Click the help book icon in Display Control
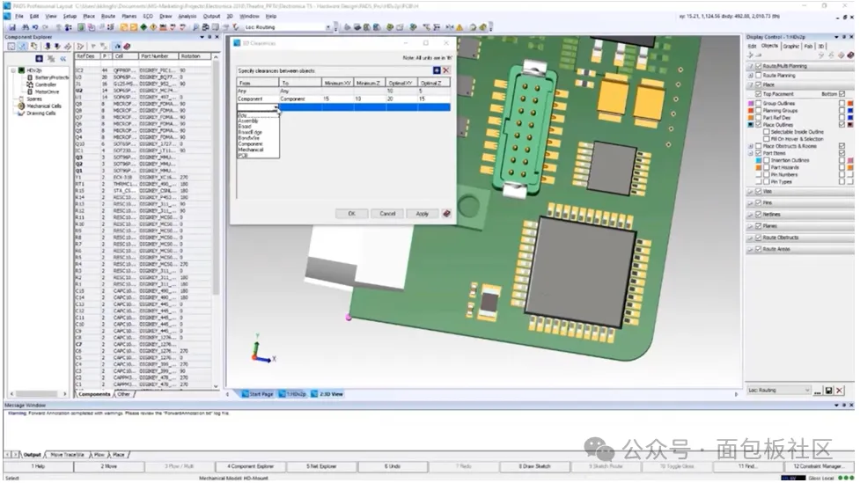 pos(850,55)
